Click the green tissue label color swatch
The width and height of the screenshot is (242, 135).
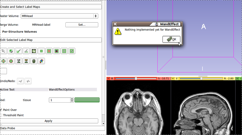coord(87,100)
